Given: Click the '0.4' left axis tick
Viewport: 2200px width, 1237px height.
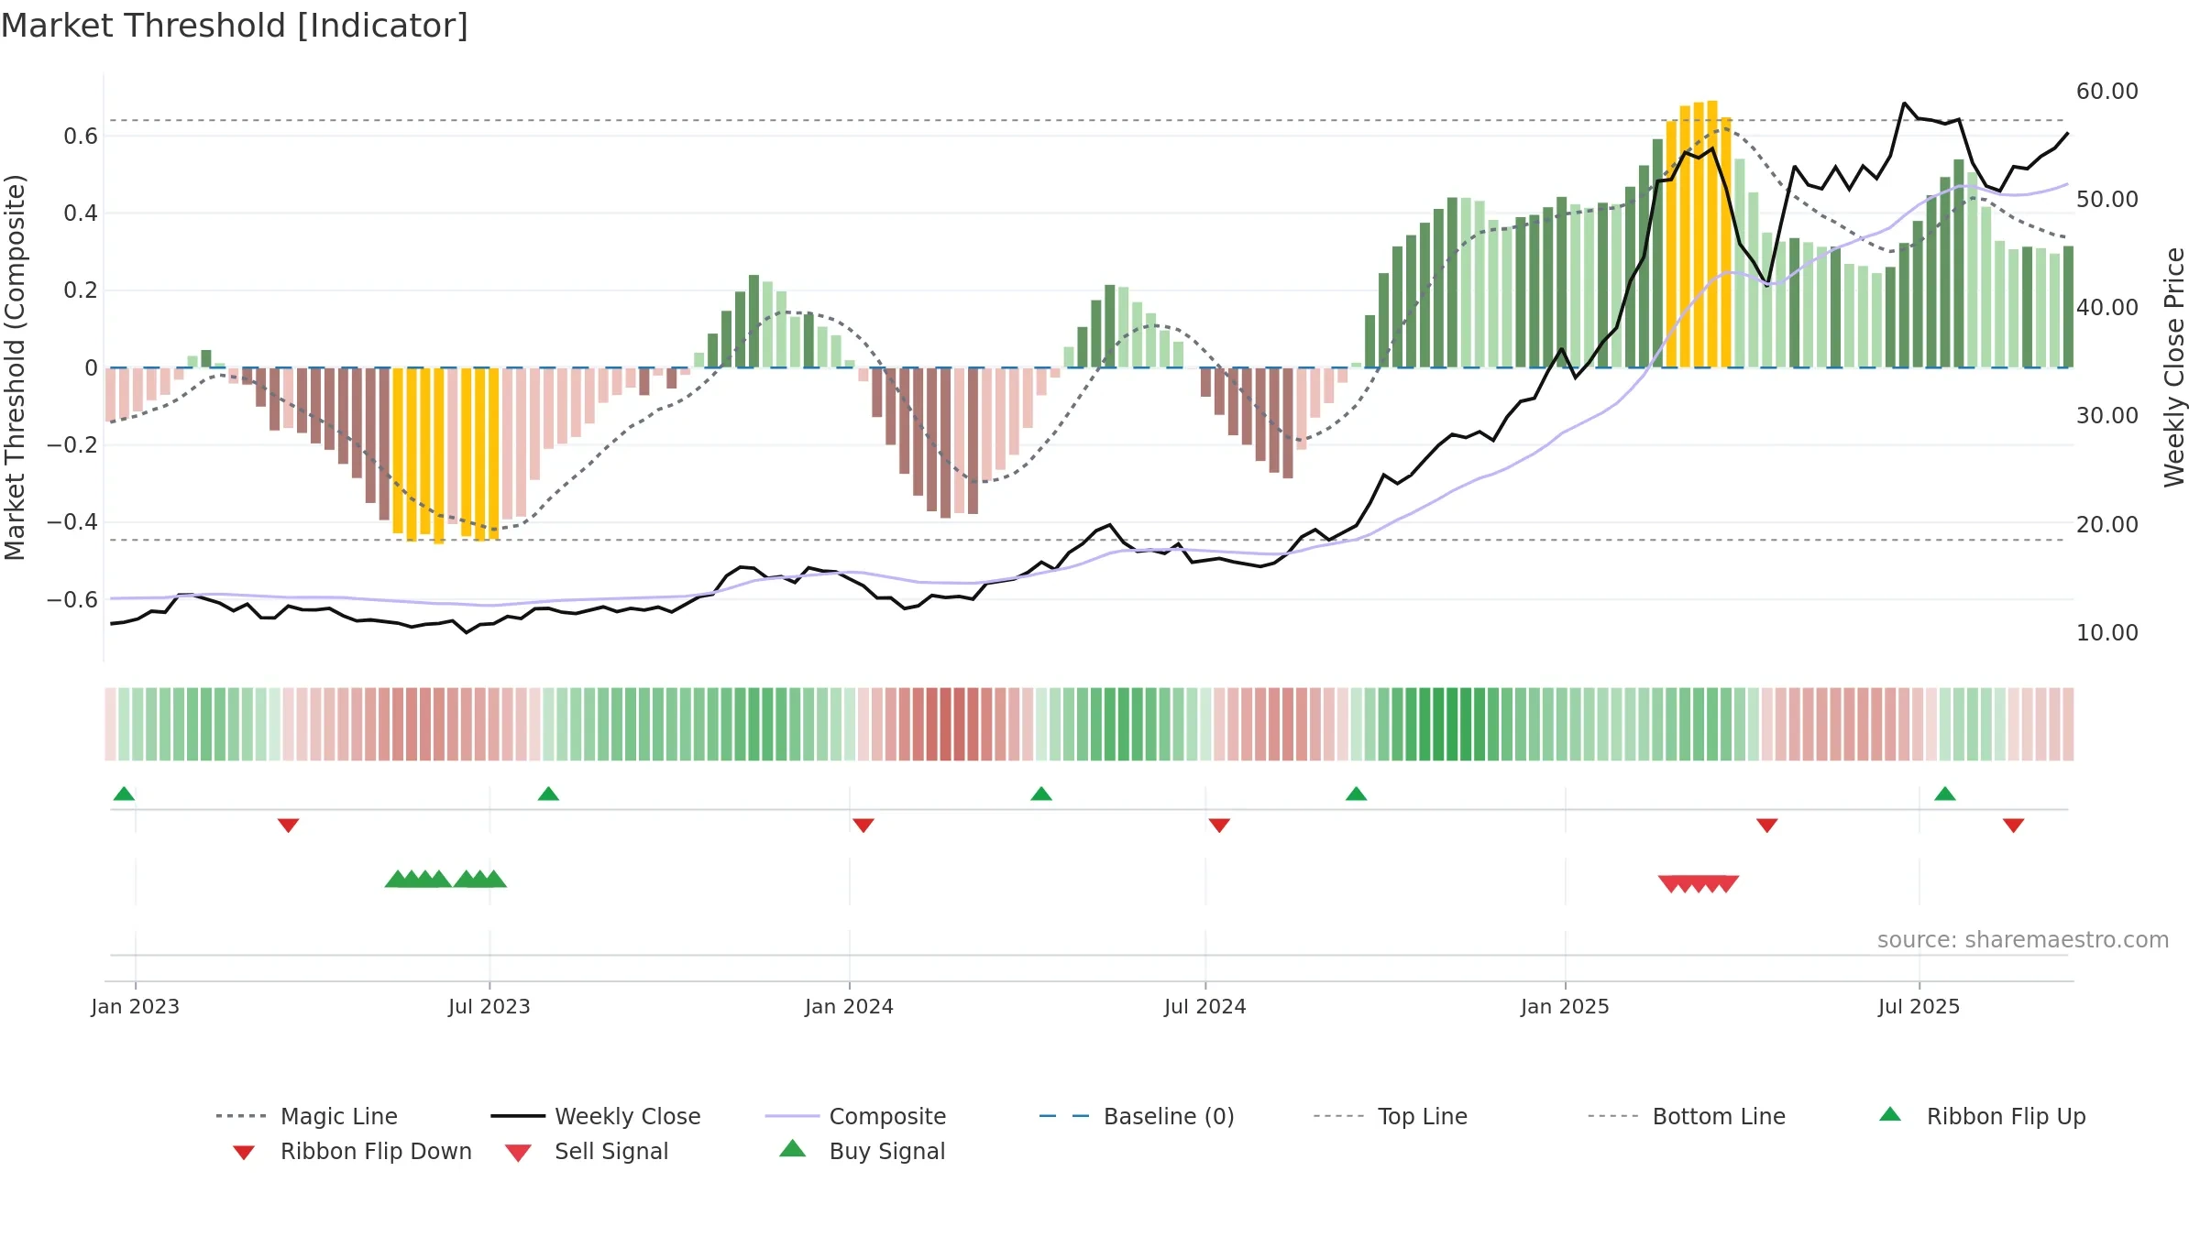Looking at the screenshot, I should click(x=81, y=213).
